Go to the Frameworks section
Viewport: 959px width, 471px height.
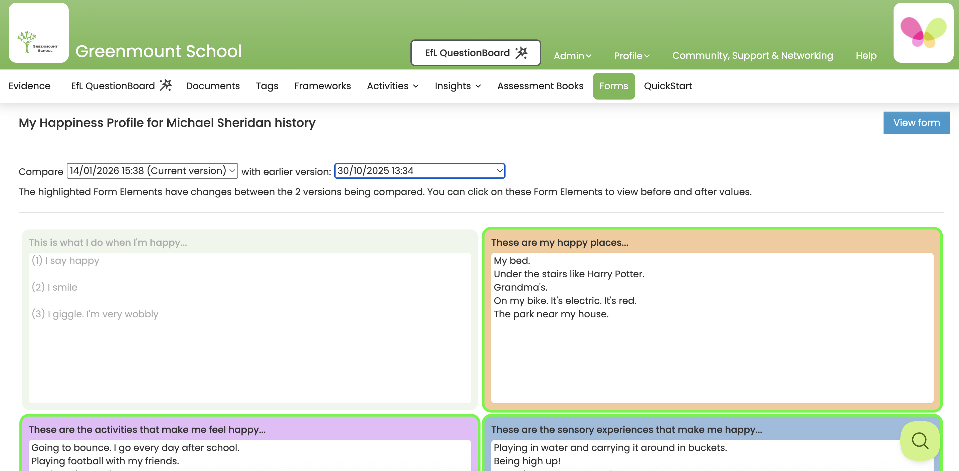coord(323,86)
